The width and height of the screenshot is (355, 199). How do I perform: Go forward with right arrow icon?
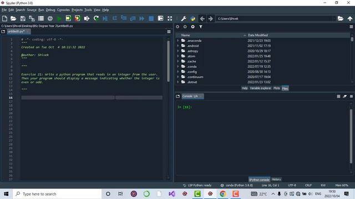[x=211, y=18]
